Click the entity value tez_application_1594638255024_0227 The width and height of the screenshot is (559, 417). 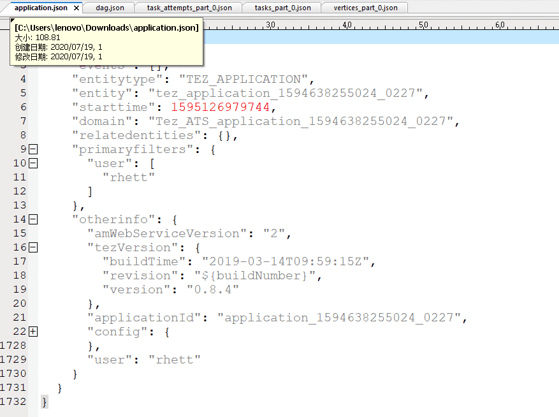click(285, 93)
